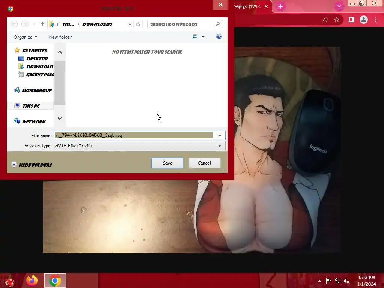This screenshot has height=288, width=384.
Task: Open a new Chrome tab with plus
Action: [280, 6]
